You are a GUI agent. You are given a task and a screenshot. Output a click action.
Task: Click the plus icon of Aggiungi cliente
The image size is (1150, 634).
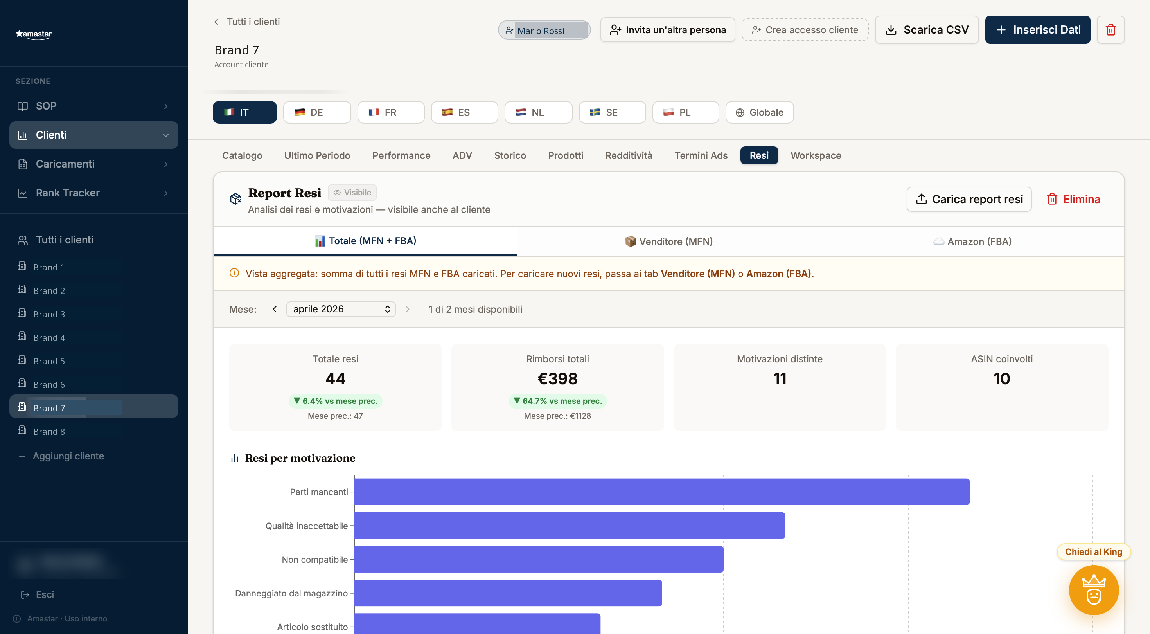tap(22, 456)
